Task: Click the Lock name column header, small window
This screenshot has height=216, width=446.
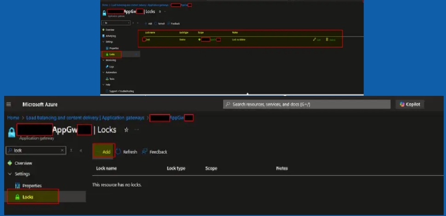Action: tap(150, 33)
